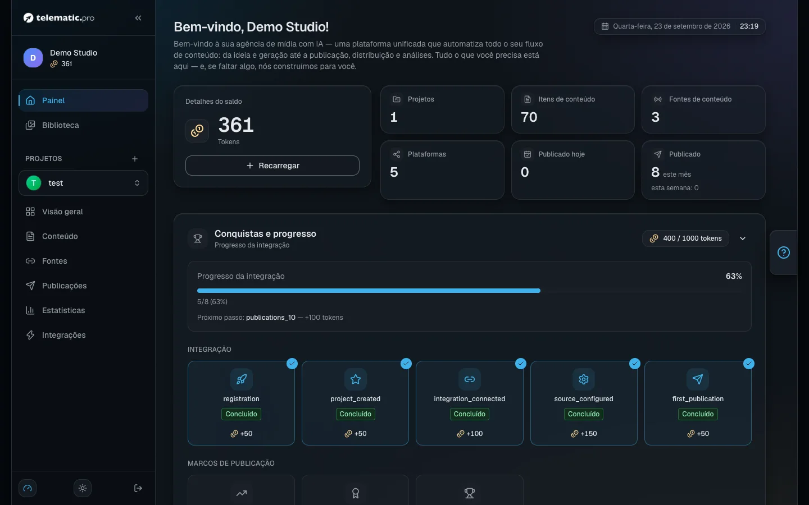Click the trending-up icon in publication milestones
The width and height of the screenshot is (809, 505).
[x=242, y=493]
